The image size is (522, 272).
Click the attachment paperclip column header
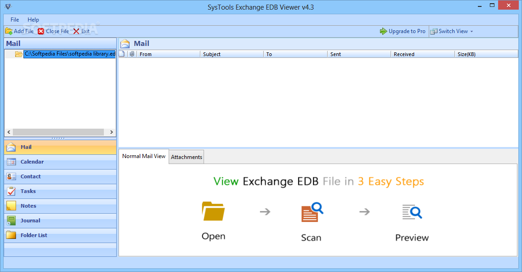(x=132, y=54)
